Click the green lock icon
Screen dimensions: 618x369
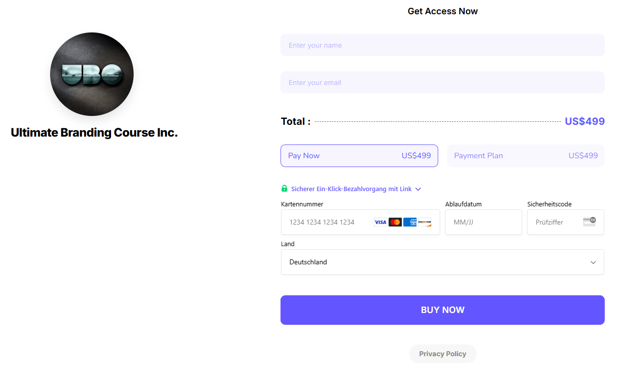pyautogui.click(x=284, y=188)
